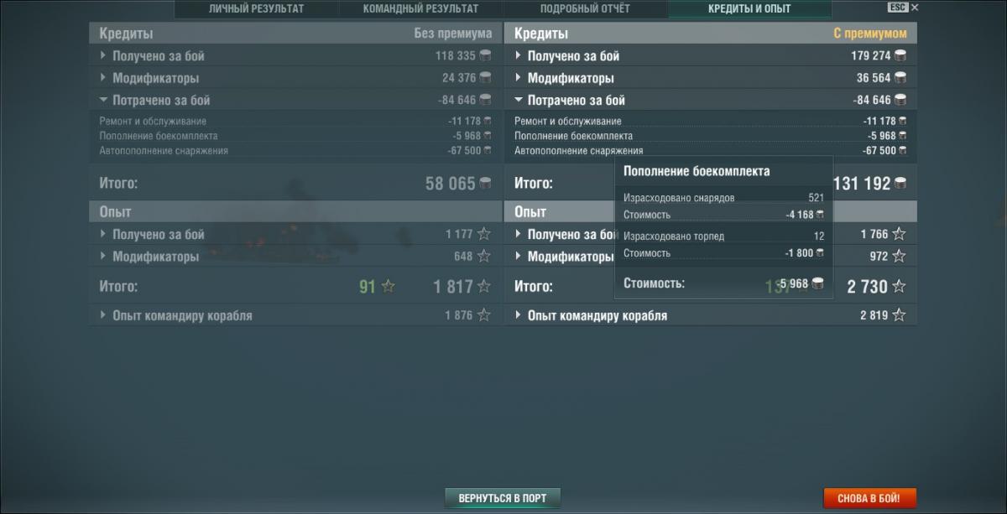Click the credits icon beside 58 065 total
Screen dimensions: 1007x514
pyautogui.click(x=485, y=184)
